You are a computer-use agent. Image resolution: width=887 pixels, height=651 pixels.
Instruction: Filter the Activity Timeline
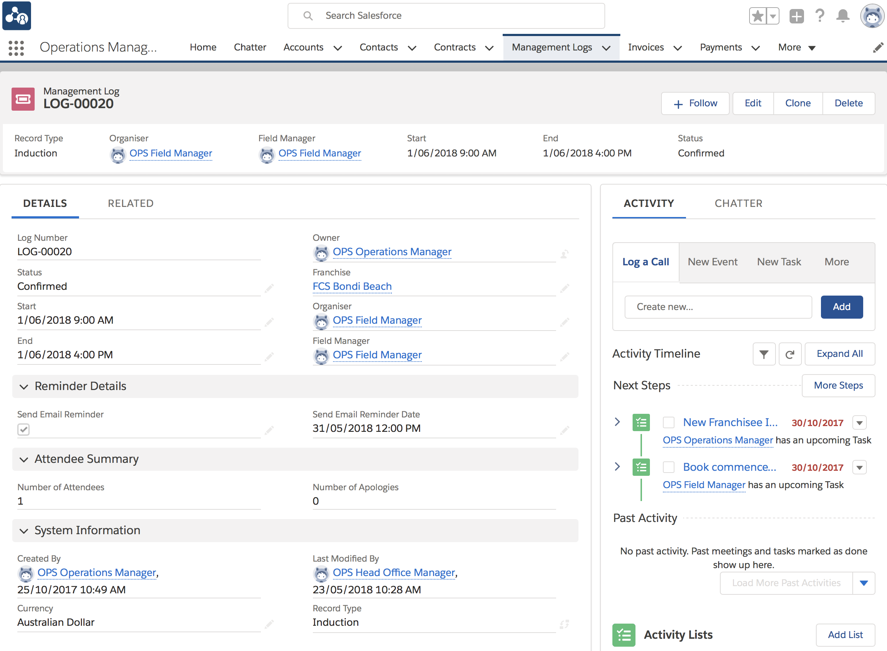click(764, 354)
